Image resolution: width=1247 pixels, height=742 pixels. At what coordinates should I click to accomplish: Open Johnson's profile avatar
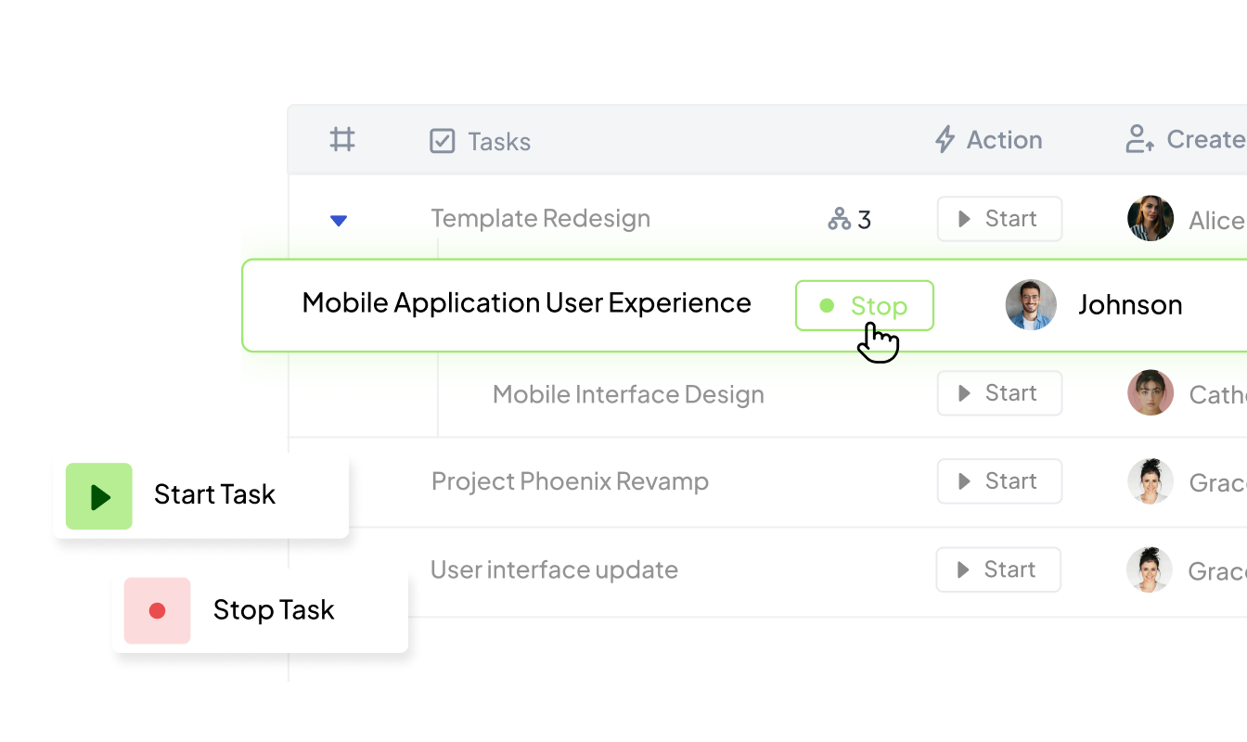pyautogui.click(x=1031, y=304)
